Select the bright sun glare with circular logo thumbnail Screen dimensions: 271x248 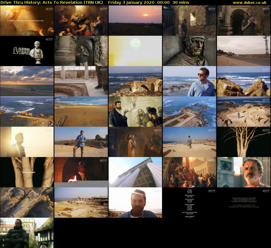[135, 51]
